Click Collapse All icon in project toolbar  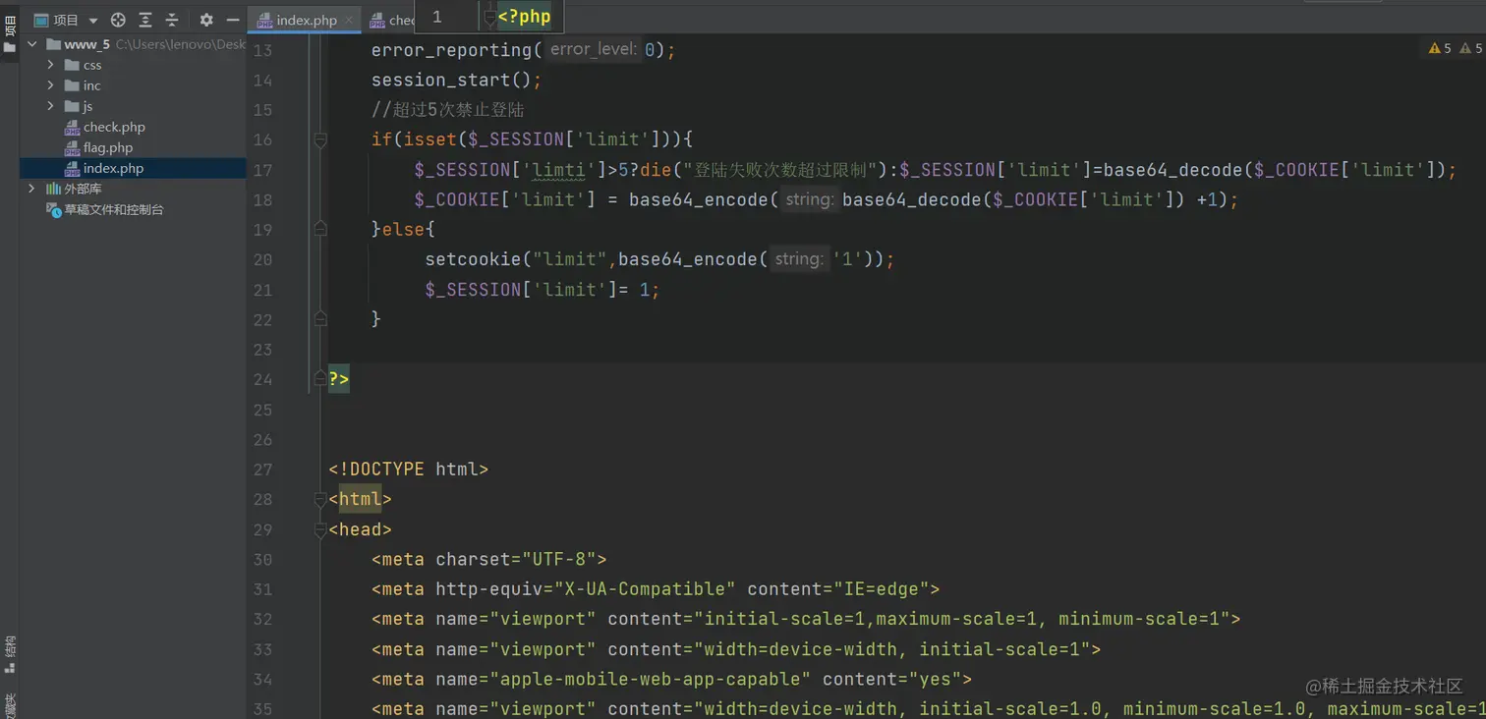point(172,20)
